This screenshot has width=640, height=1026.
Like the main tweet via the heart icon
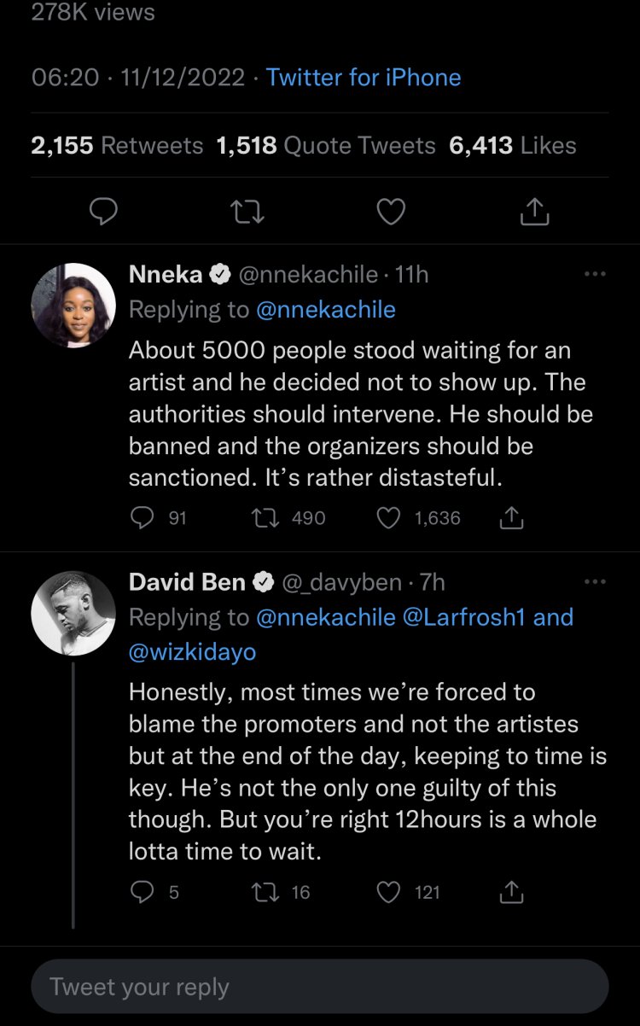pyautogui.click(x=391, y=210)
